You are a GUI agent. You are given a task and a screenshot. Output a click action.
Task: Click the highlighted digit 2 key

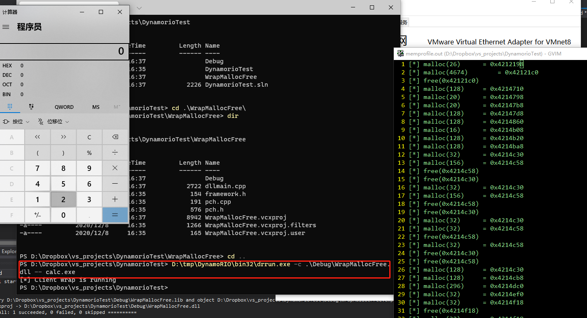[x=63, y=199]
